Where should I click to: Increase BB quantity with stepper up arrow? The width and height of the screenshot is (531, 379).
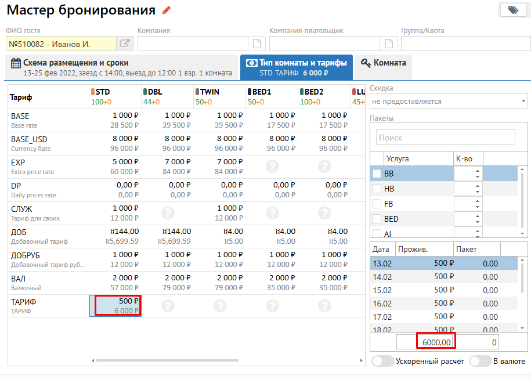point(478,171)
